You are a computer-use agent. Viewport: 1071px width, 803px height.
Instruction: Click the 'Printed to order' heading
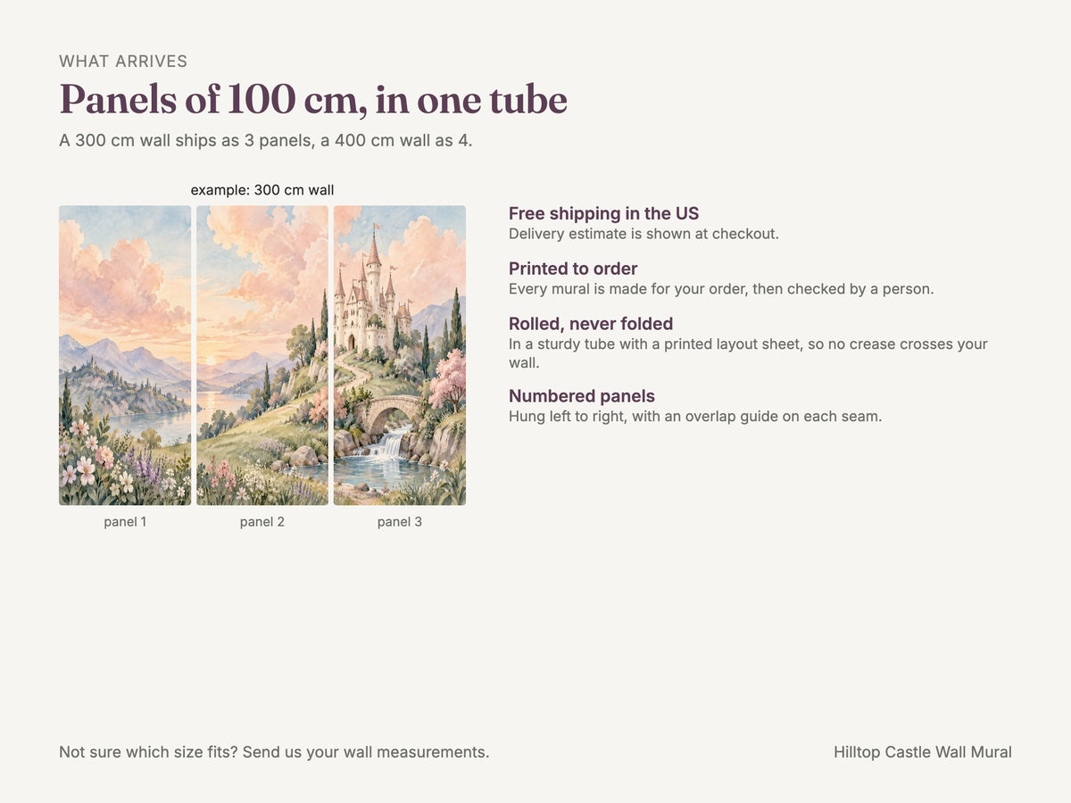(573, 269)
